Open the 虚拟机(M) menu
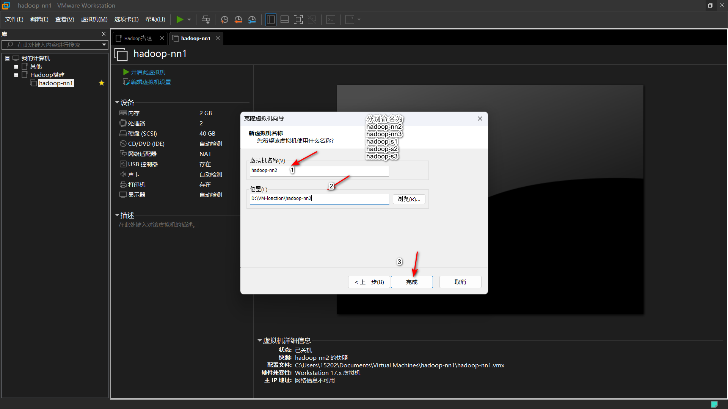 (94, 19)
